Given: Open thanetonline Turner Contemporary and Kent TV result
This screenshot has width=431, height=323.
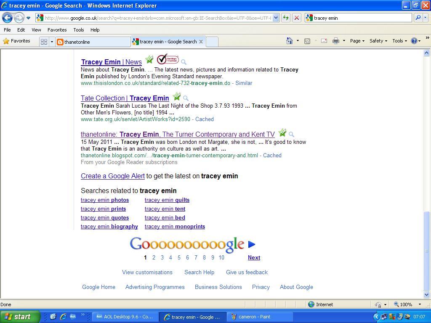Looking at the screenshot, I should click(178, 134).
